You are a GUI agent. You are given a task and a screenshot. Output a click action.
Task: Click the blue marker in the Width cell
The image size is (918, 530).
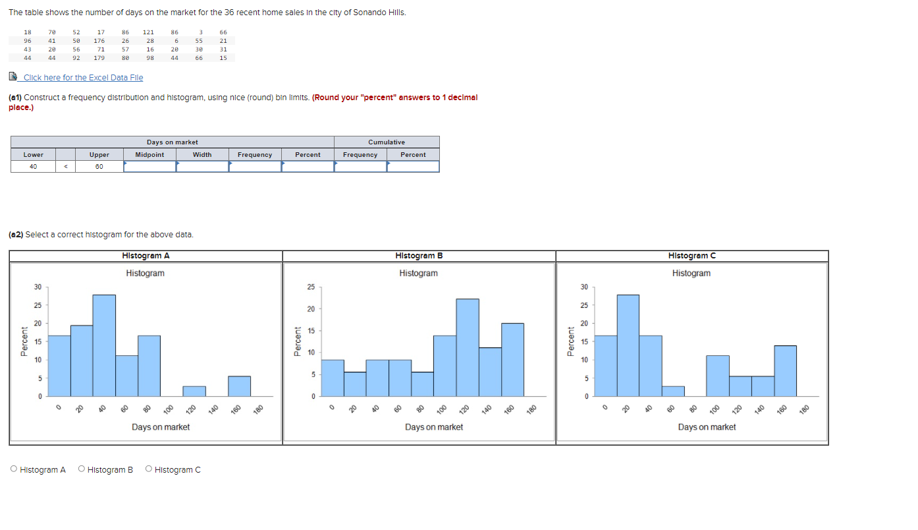coord(178,163)
